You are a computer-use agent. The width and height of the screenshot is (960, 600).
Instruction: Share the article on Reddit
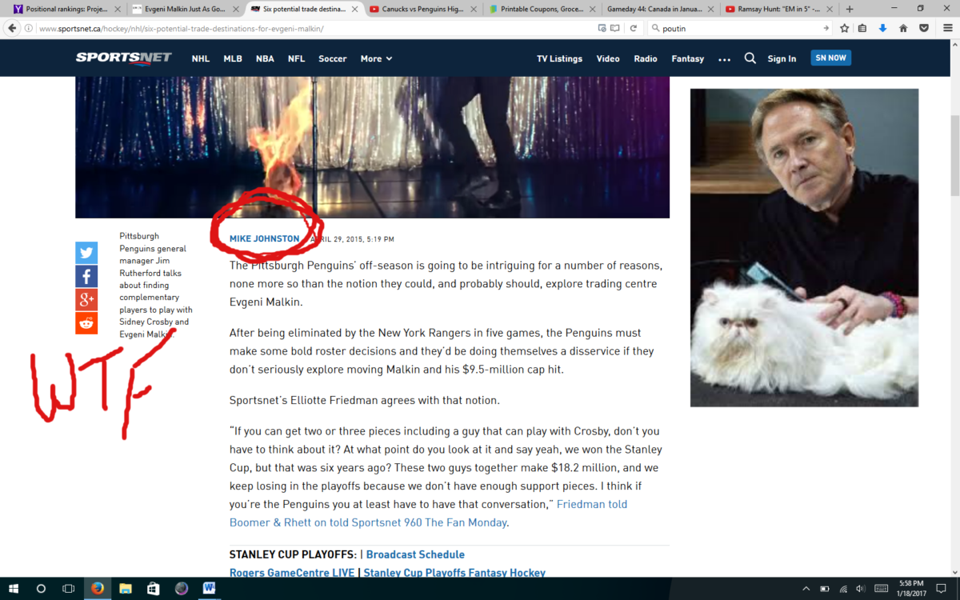point(86,323)
